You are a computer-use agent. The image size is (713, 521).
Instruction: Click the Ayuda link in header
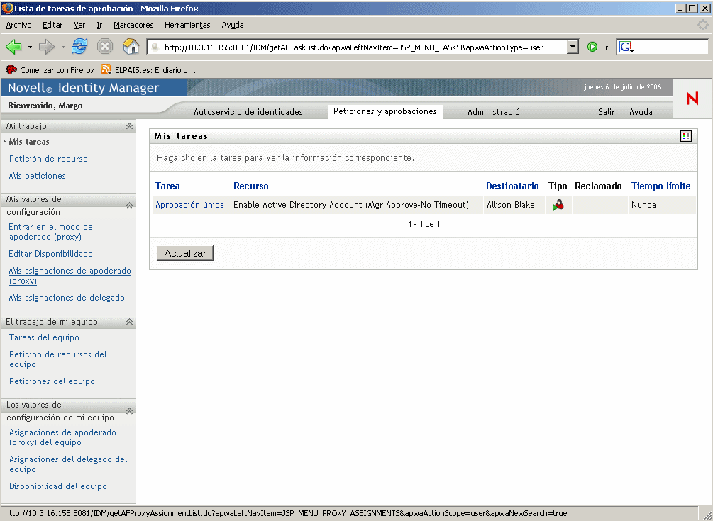(x=641, y=112)
